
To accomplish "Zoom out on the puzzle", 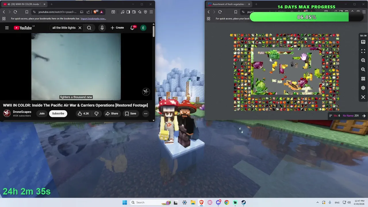I will coord(363,70).
